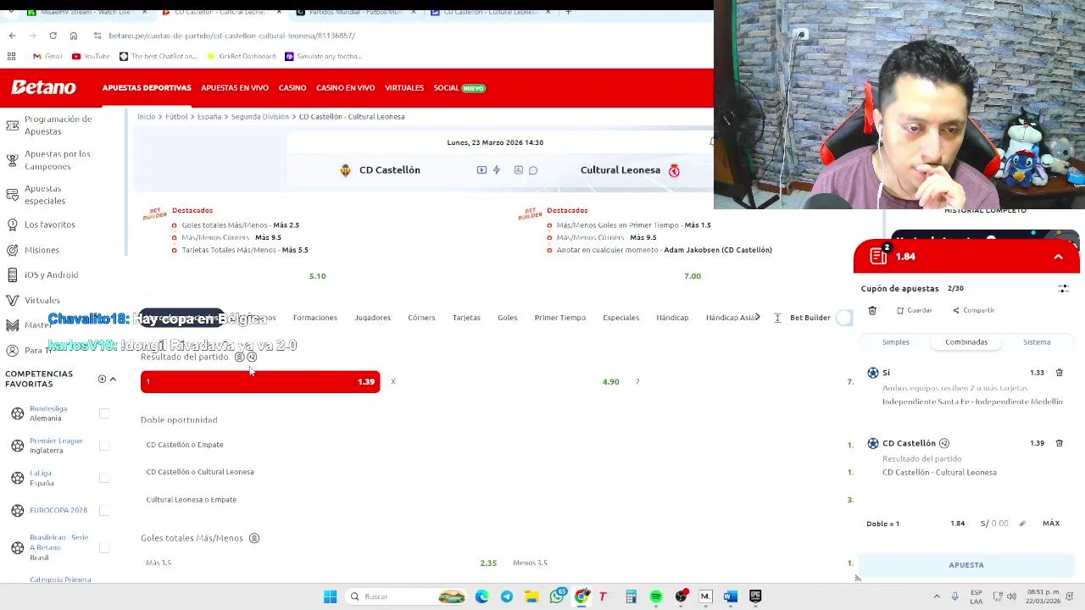The width and height of the screenshot is (1085, 610).
Task: Click the Bet Builder icon next to Goles totales Más/Menos
Action: coord(253,538)
